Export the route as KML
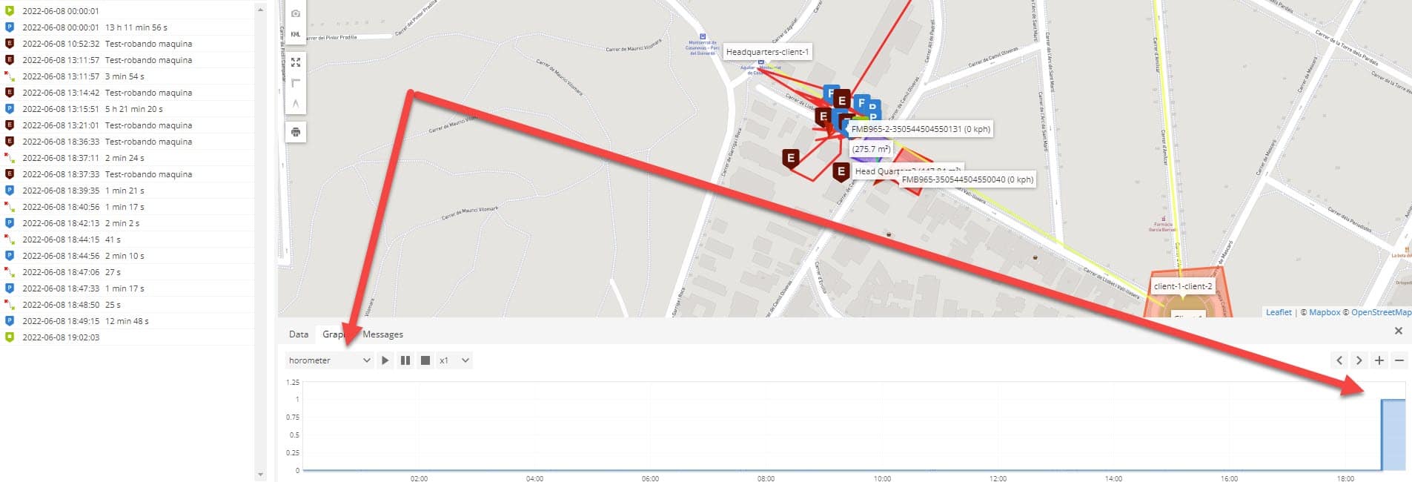 point(296,34)
